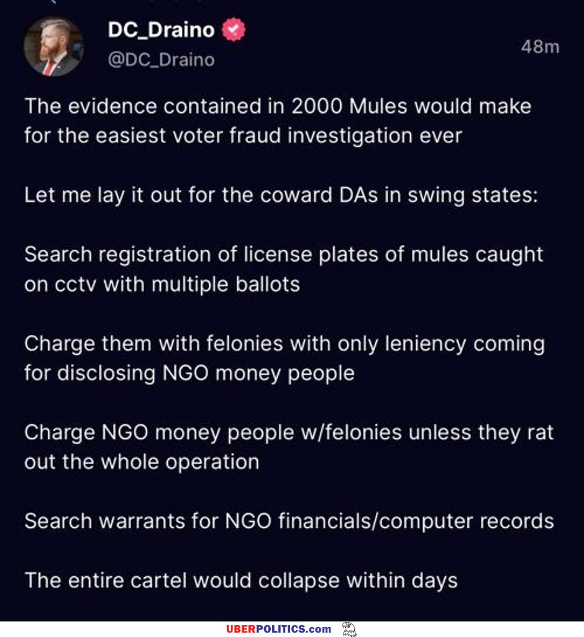Open the bold DC_Draino display name
Viewport: 584px width, 637px height.
(162, 30)
